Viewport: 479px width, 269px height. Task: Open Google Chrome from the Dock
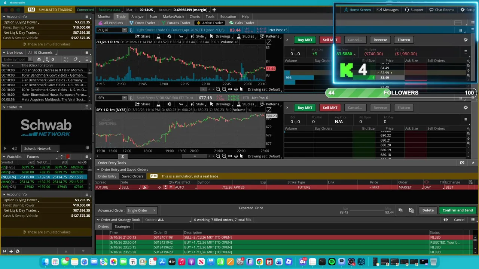click(x=259, y=262)
